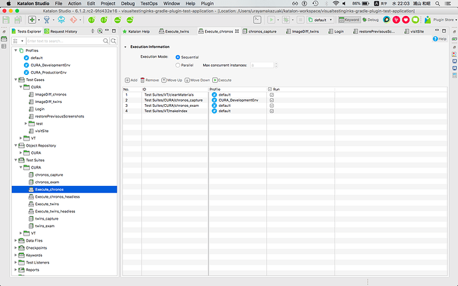Click the red heart icon in toolbar
The width and height of the screenshot is (458, 286).
[x=406, y=20]
